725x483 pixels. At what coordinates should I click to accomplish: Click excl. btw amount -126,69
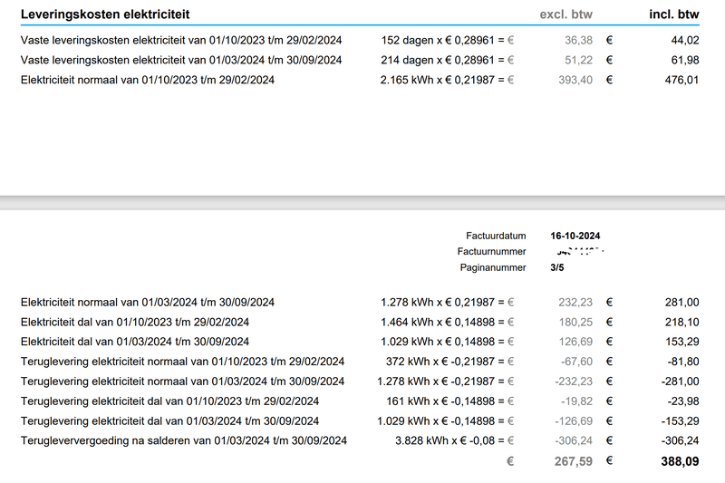[574, 421]
